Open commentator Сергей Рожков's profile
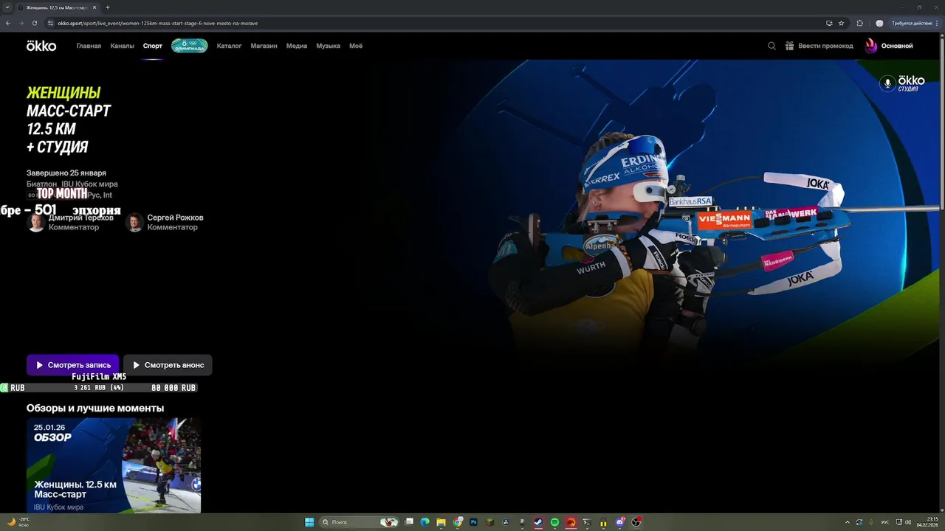 (x=165, y=222)
